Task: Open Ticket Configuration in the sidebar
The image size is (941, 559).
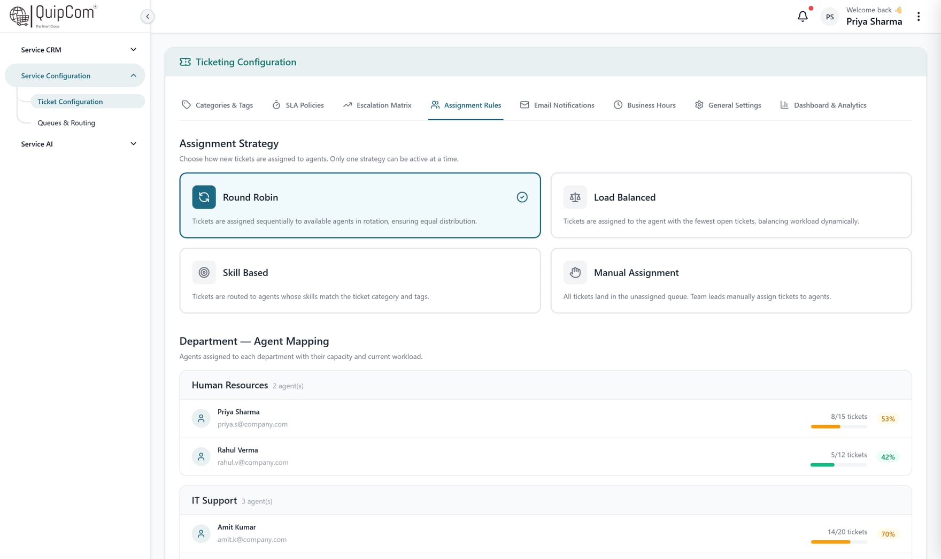Action: pos(87,102)
